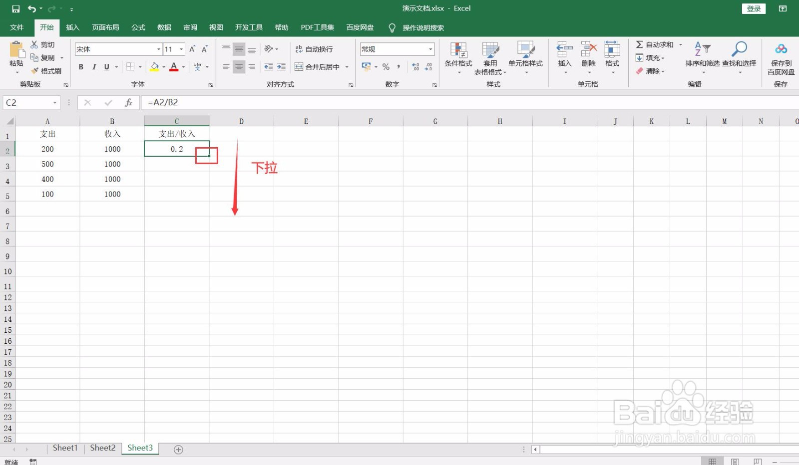Toggle Align Left
This screenshot has height=465, width=799.
tap(226, 67)
